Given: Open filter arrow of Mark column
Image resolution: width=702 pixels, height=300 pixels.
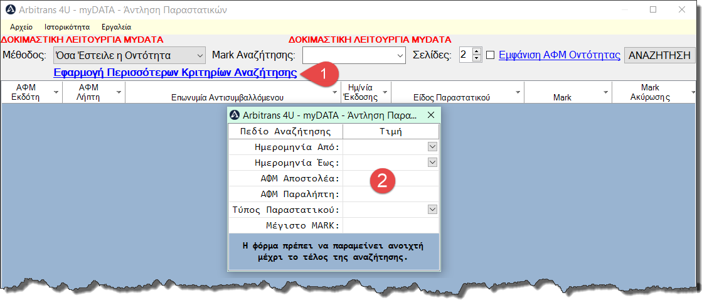Looking at the screenshot, I should click(x=605, y=92).
